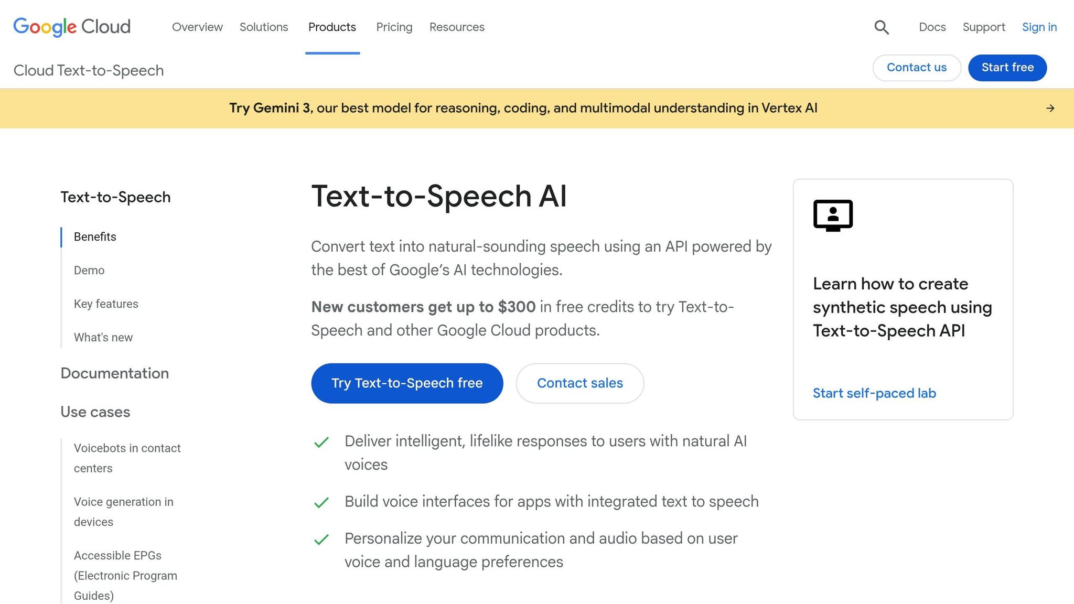The width and height of the screenshot is (1074, 604).
Task: Open the Products menu
Action: click(x=332, y=27)
